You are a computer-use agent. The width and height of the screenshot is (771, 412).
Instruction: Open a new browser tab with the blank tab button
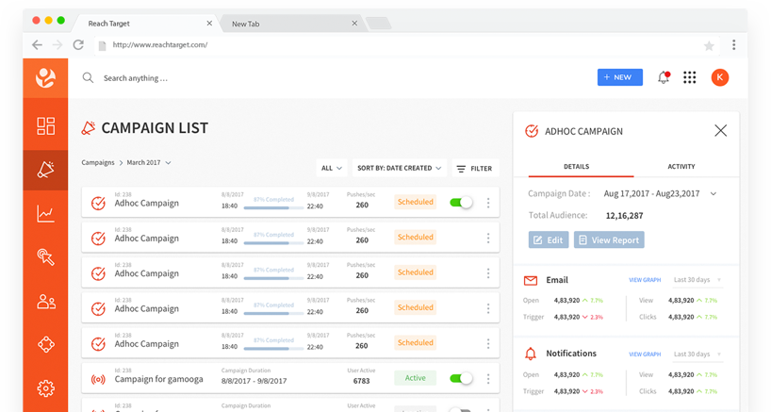[x=379, y=24]
